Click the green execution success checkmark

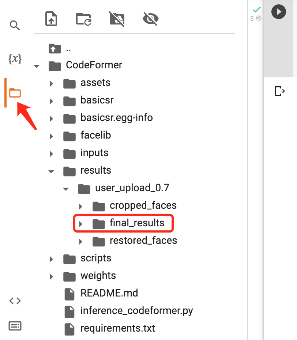(x=256, y=11)
